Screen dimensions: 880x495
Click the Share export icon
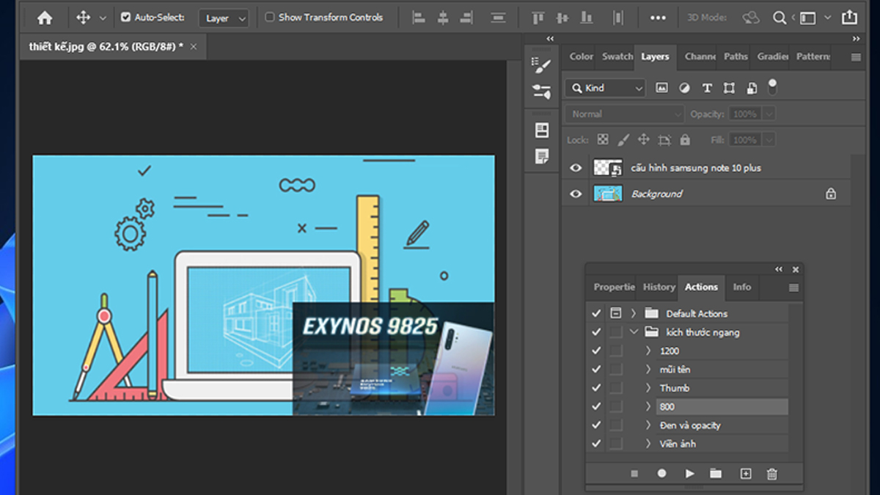[848, 18]
